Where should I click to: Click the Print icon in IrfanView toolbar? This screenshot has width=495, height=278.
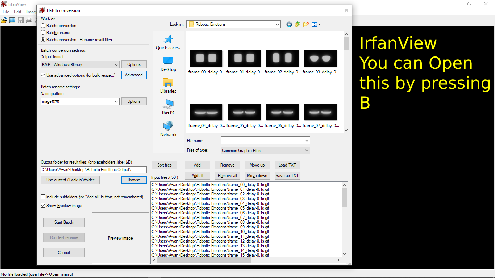(29, 20)
